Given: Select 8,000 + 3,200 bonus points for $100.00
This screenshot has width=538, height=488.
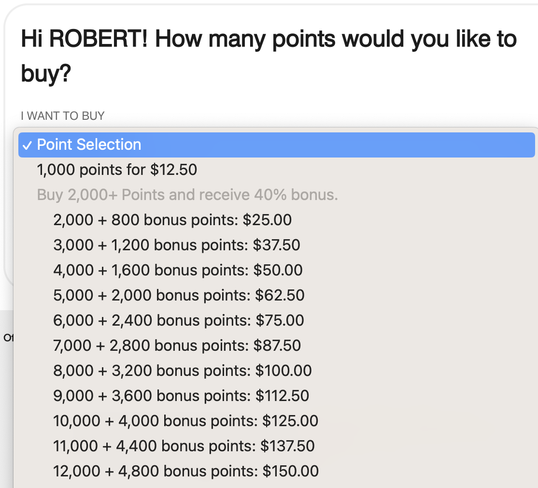Looking at the screenshot, I should (183, 371).
